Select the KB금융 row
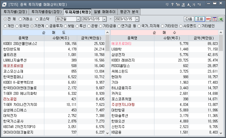The width and height of the screenshot is (226, 138). pos(164,132)
